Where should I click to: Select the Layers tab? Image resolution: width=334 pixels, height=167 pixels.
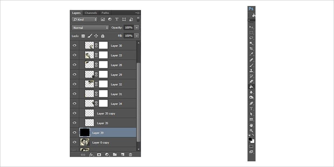pos(76,13)
